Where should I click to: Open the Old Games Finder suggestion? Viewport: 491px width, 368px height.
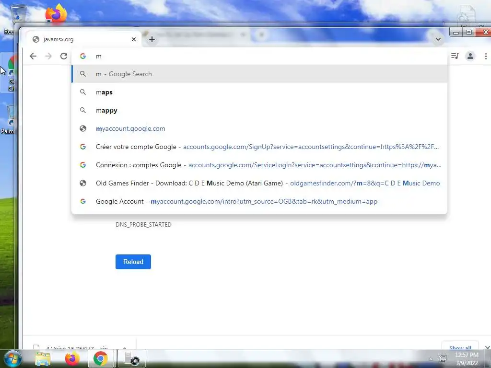click(259, 183)
